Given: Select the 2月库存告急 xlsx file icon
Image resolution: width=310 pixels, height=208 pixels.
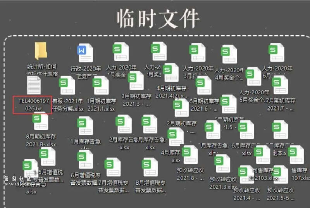Looking at the screenshot, I should [124, 124].
